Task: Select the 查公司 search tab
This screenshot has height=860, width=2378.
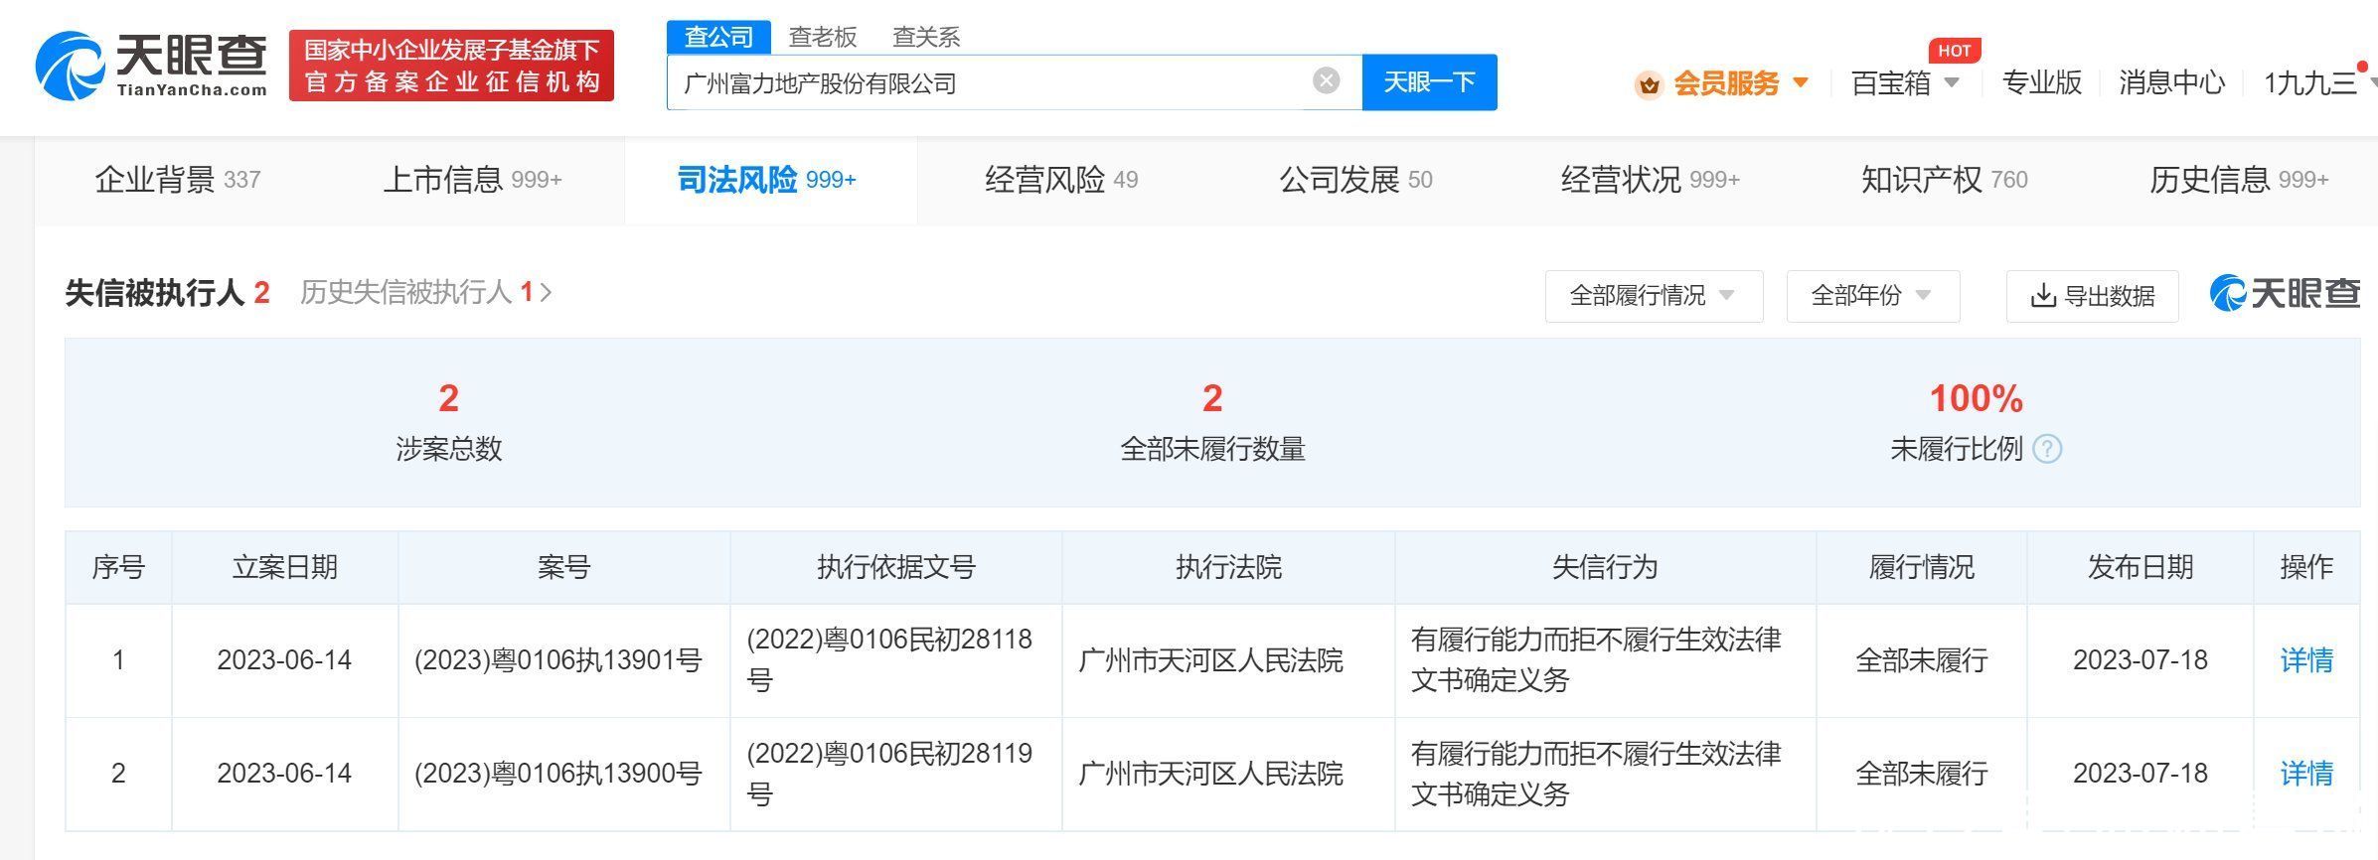Action: click(718, 37)
